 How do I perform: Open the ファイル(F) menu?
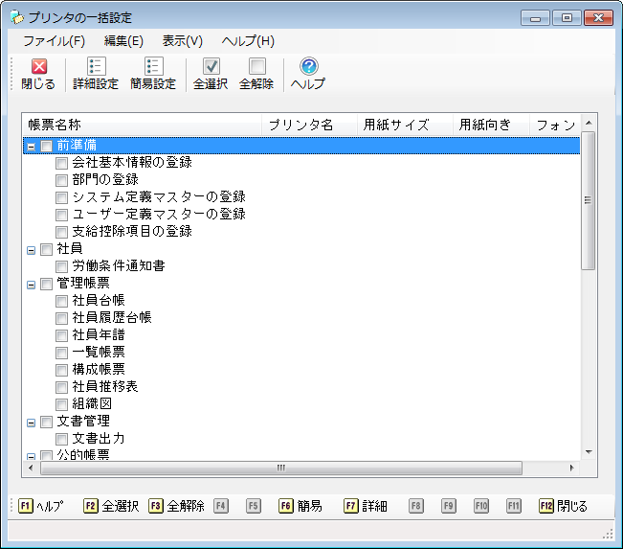(54, 41)
